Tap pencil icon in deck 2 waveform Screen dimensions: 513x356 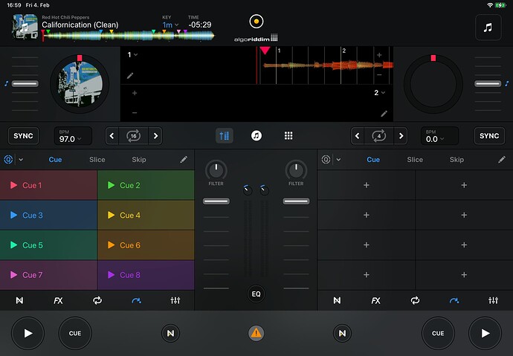coord(384,114)
